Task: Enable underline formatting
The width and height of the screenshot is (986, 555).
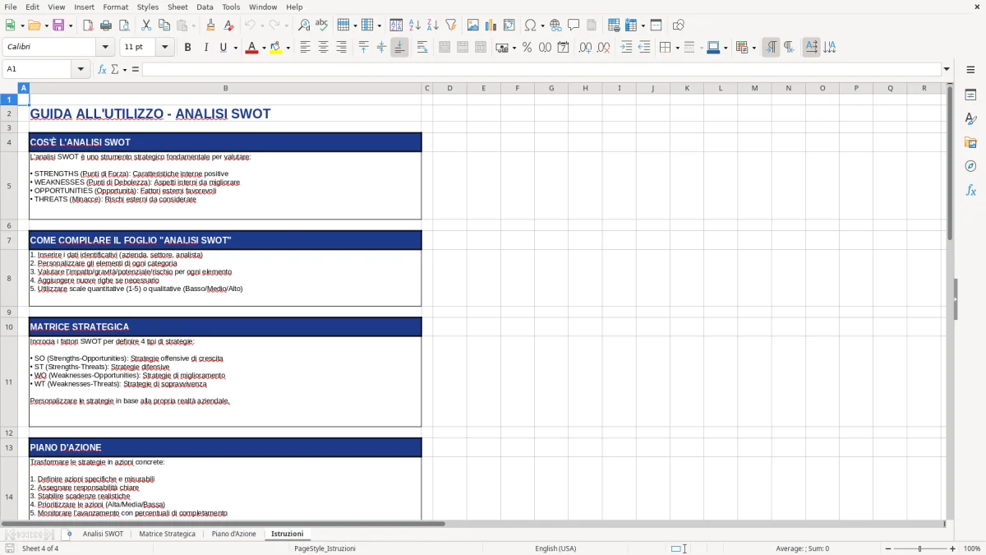Action: tap(223, 47)
